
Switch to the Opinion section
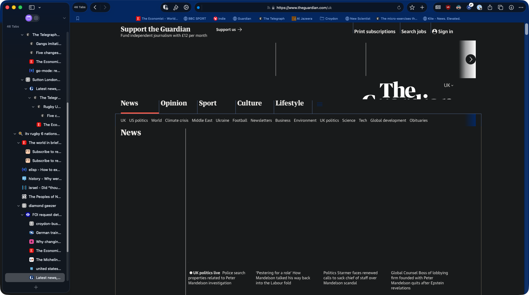point(174,103)
